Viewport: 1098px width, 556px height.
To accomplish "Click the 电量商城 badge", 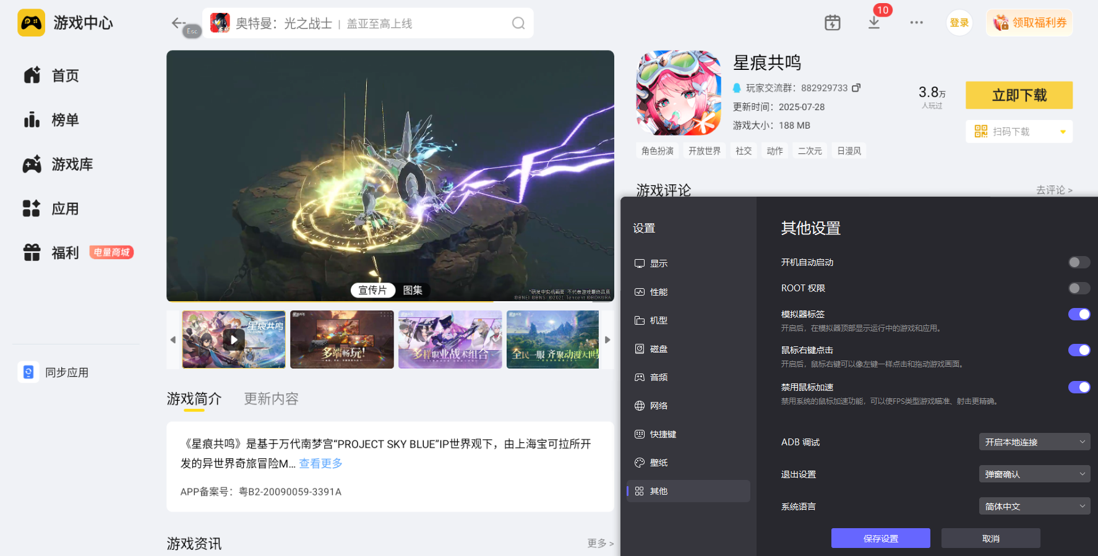I will pyautogui.click(x=112, y=252).
